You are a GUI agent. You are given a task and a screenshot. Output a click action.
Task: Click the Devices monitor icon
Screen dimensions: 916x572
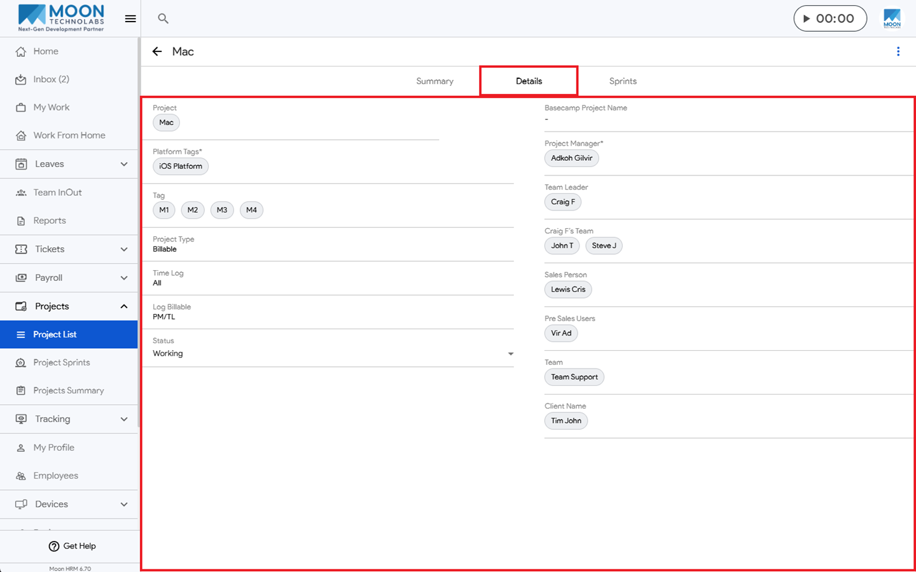21,504
